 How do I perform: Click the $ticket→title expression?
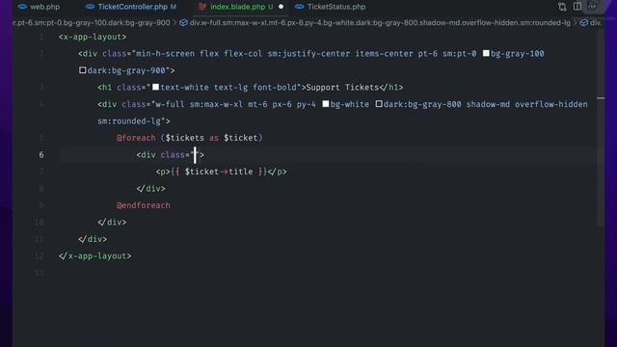[219, 172]
